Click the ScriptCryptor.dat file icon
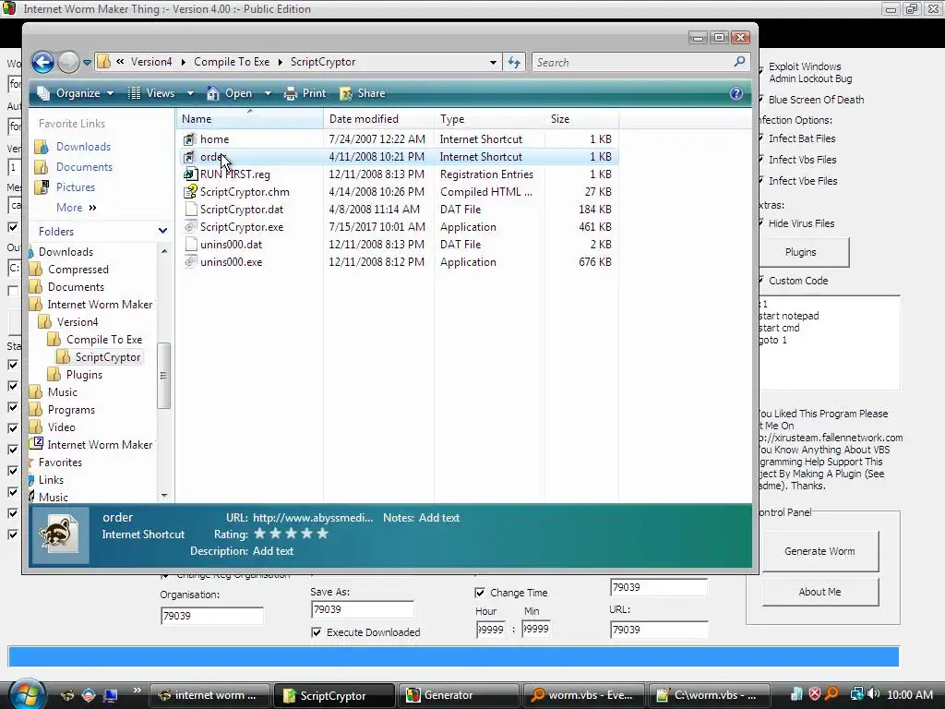This screenshot has width=945, height=709. point(190,210)
